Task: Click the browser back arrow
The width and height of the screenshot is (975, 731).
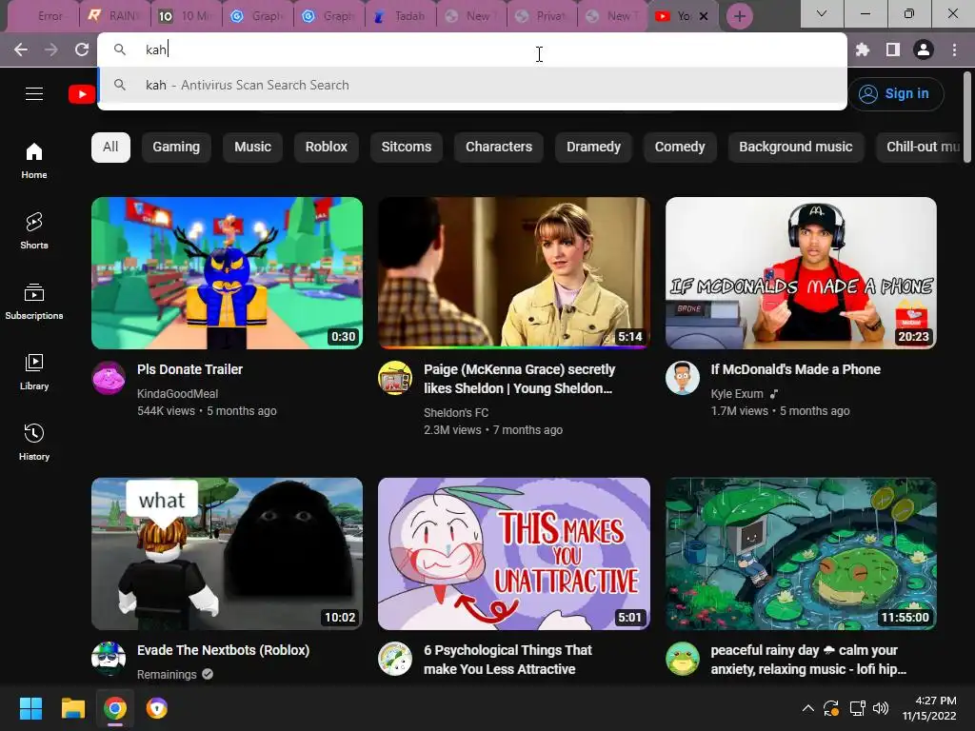Action: click(21, 49)
